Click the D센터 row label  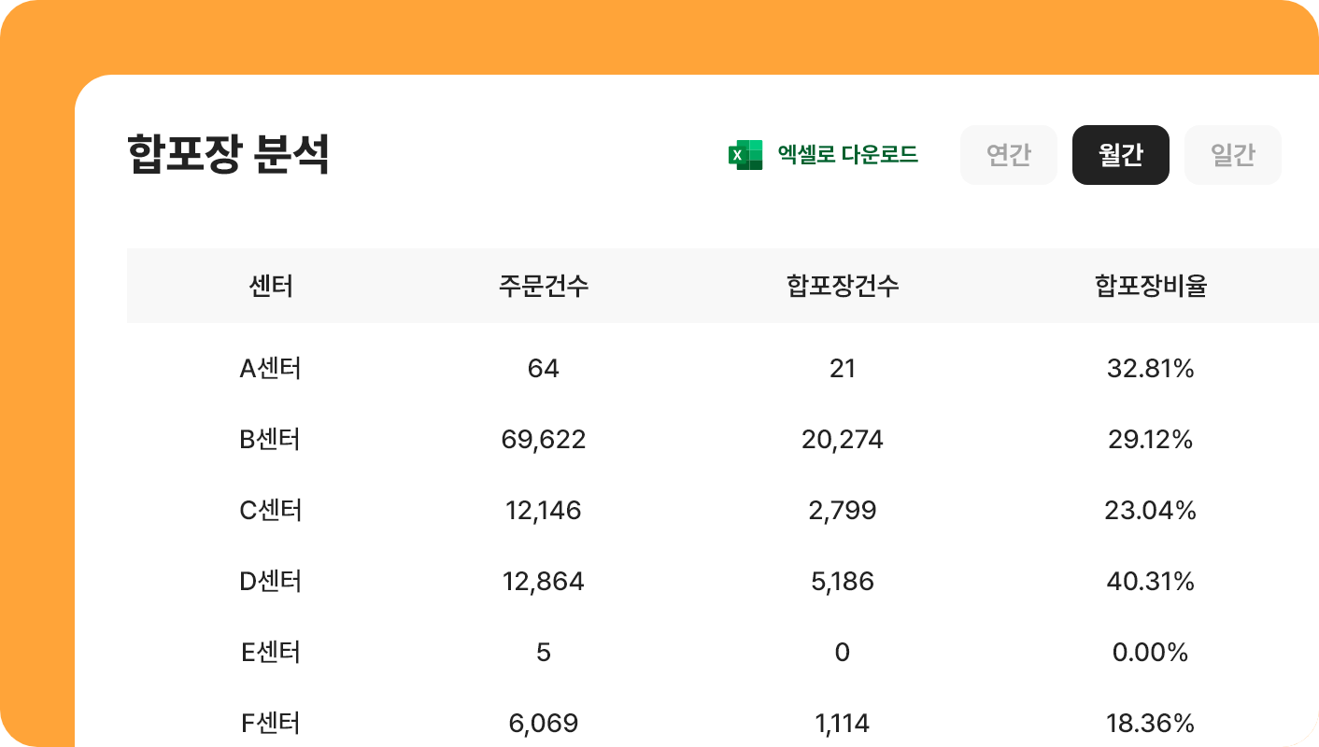[x=271, y=582]
